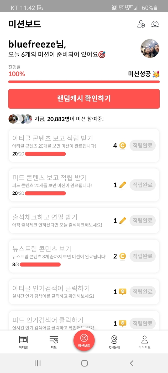Tap the pencil icon on 출석체크 mission
This screenshot has width=168, height=373.
coord(123,221)
